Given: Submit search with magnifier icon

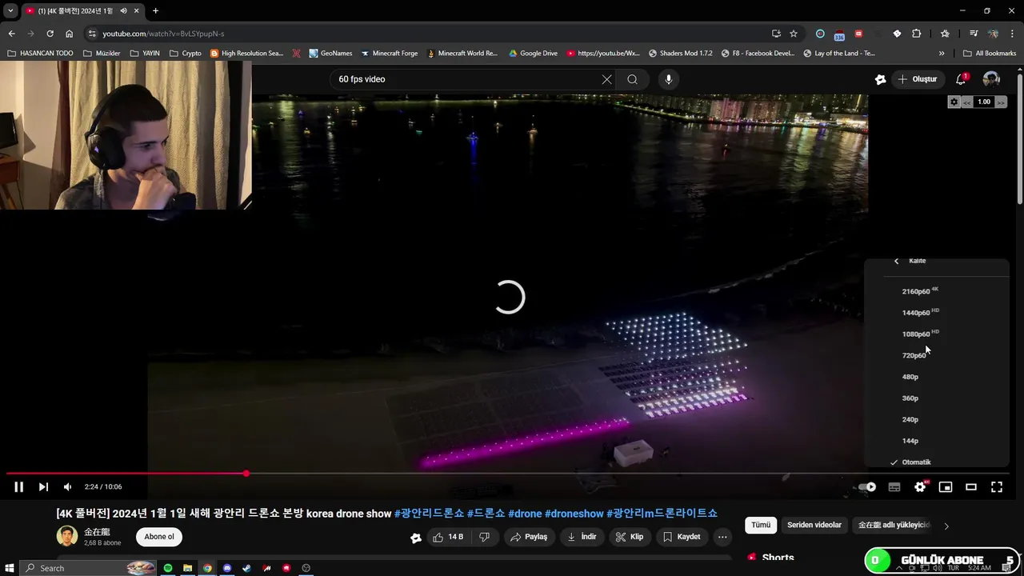Looking at the screenshot, I should point(632,79).
